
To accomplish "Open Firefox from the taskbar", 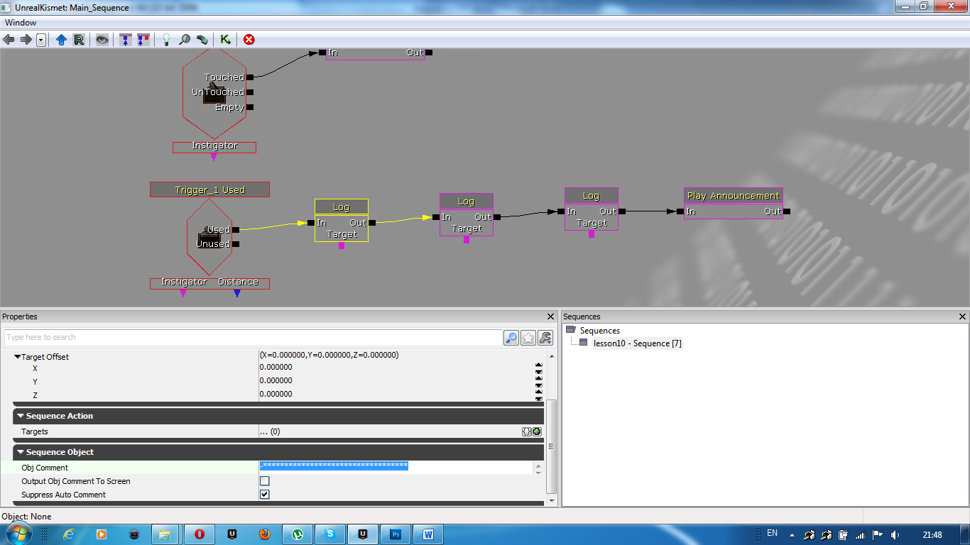I will 264,534.
